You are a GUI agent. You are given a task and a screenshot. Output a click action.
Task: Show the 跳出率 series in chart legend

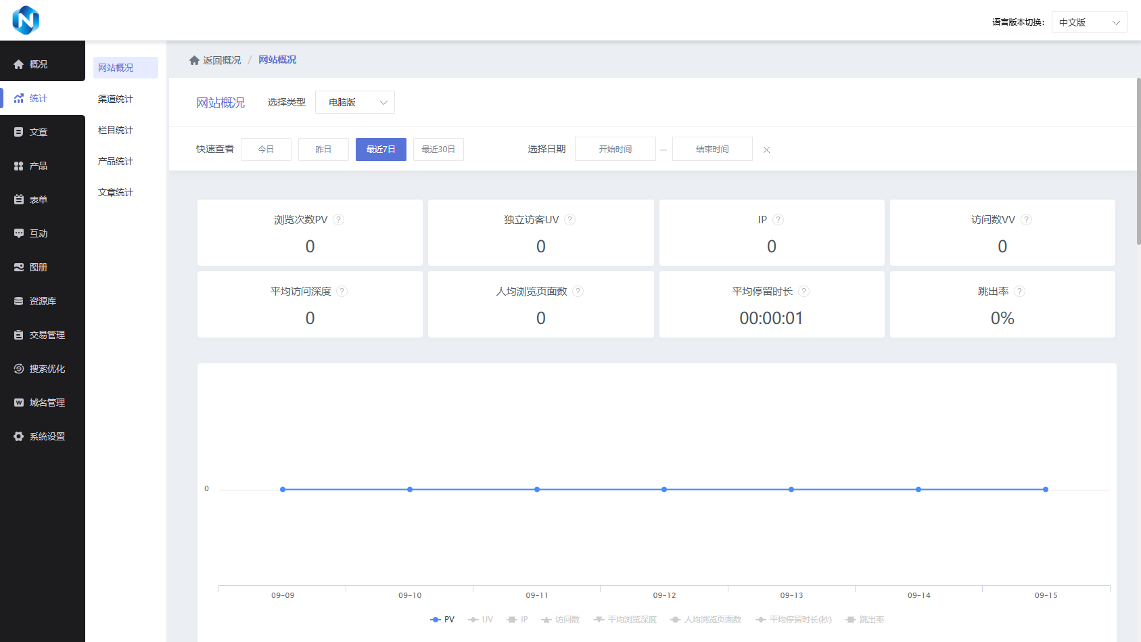[865, 620]
